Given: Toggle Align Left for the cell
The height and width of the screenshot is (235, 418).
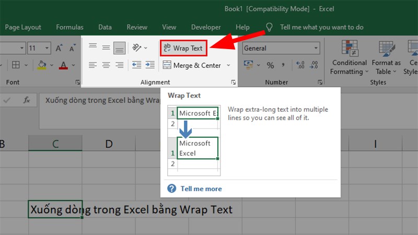Looking at the screenshot, I should tap(93, 65).
